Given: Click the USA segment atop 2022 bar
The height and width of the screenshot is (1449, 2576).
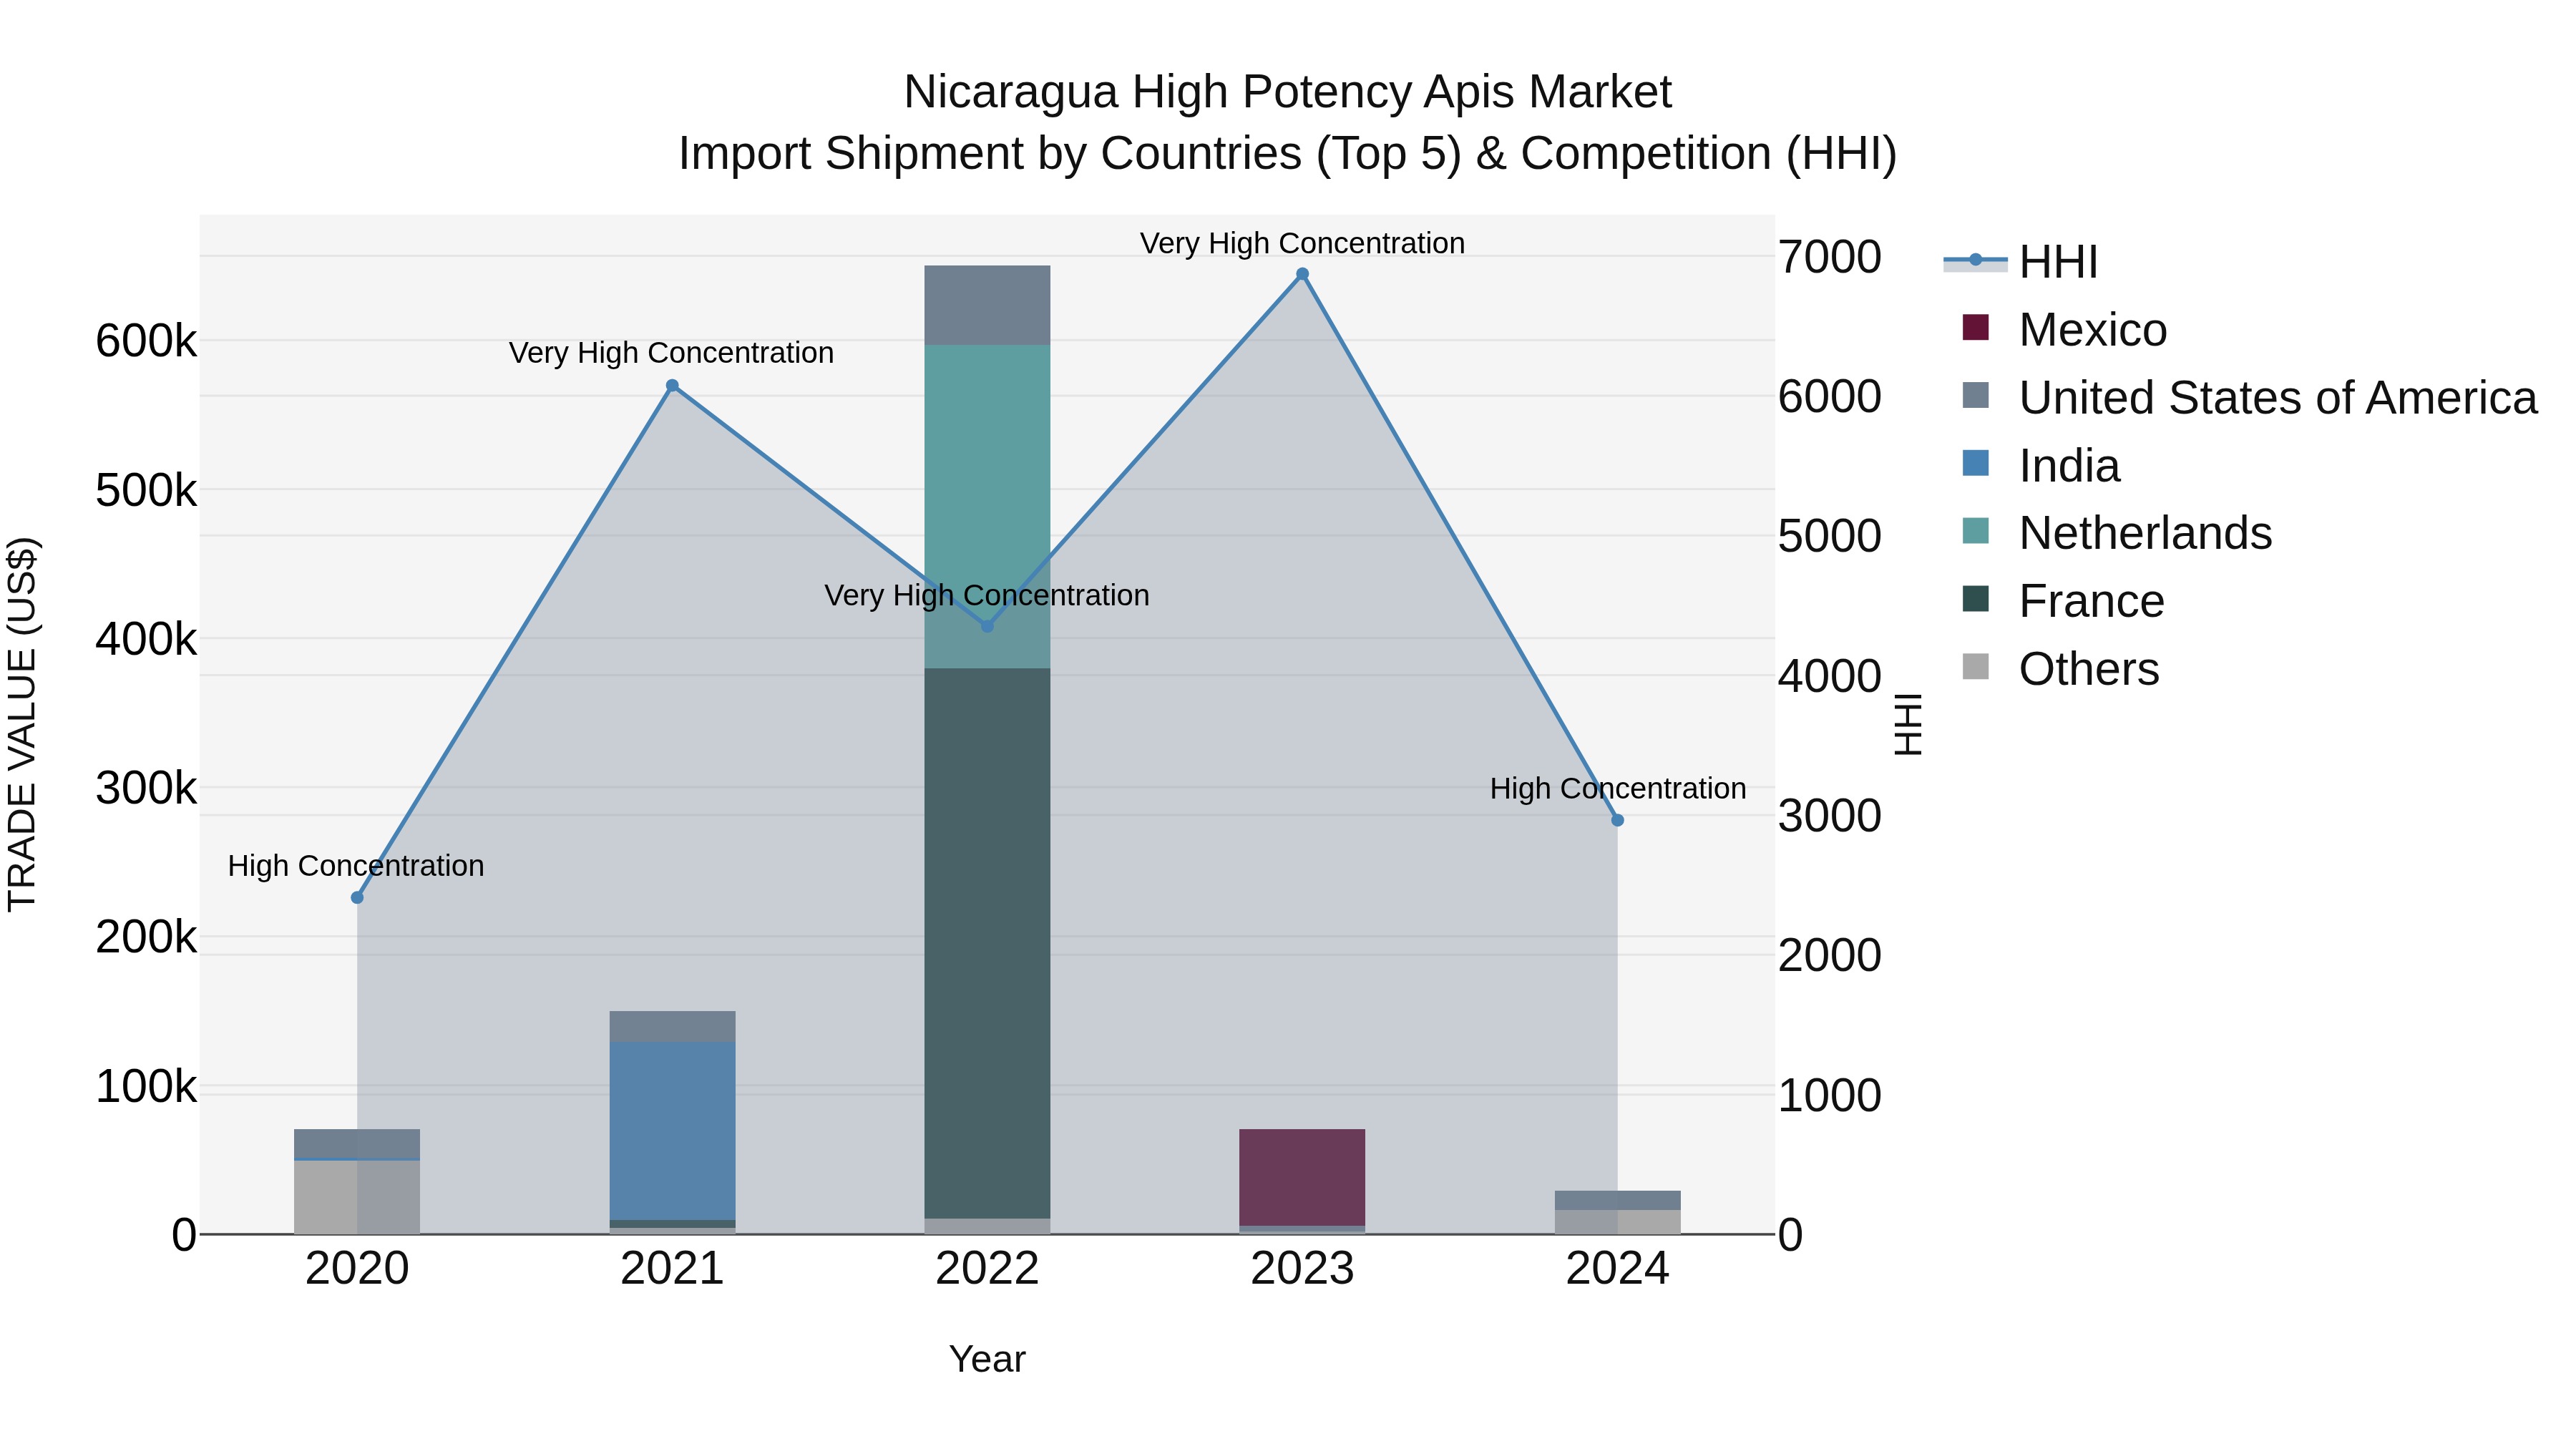Looking at the screenshot, I should (x=987, y=305).
